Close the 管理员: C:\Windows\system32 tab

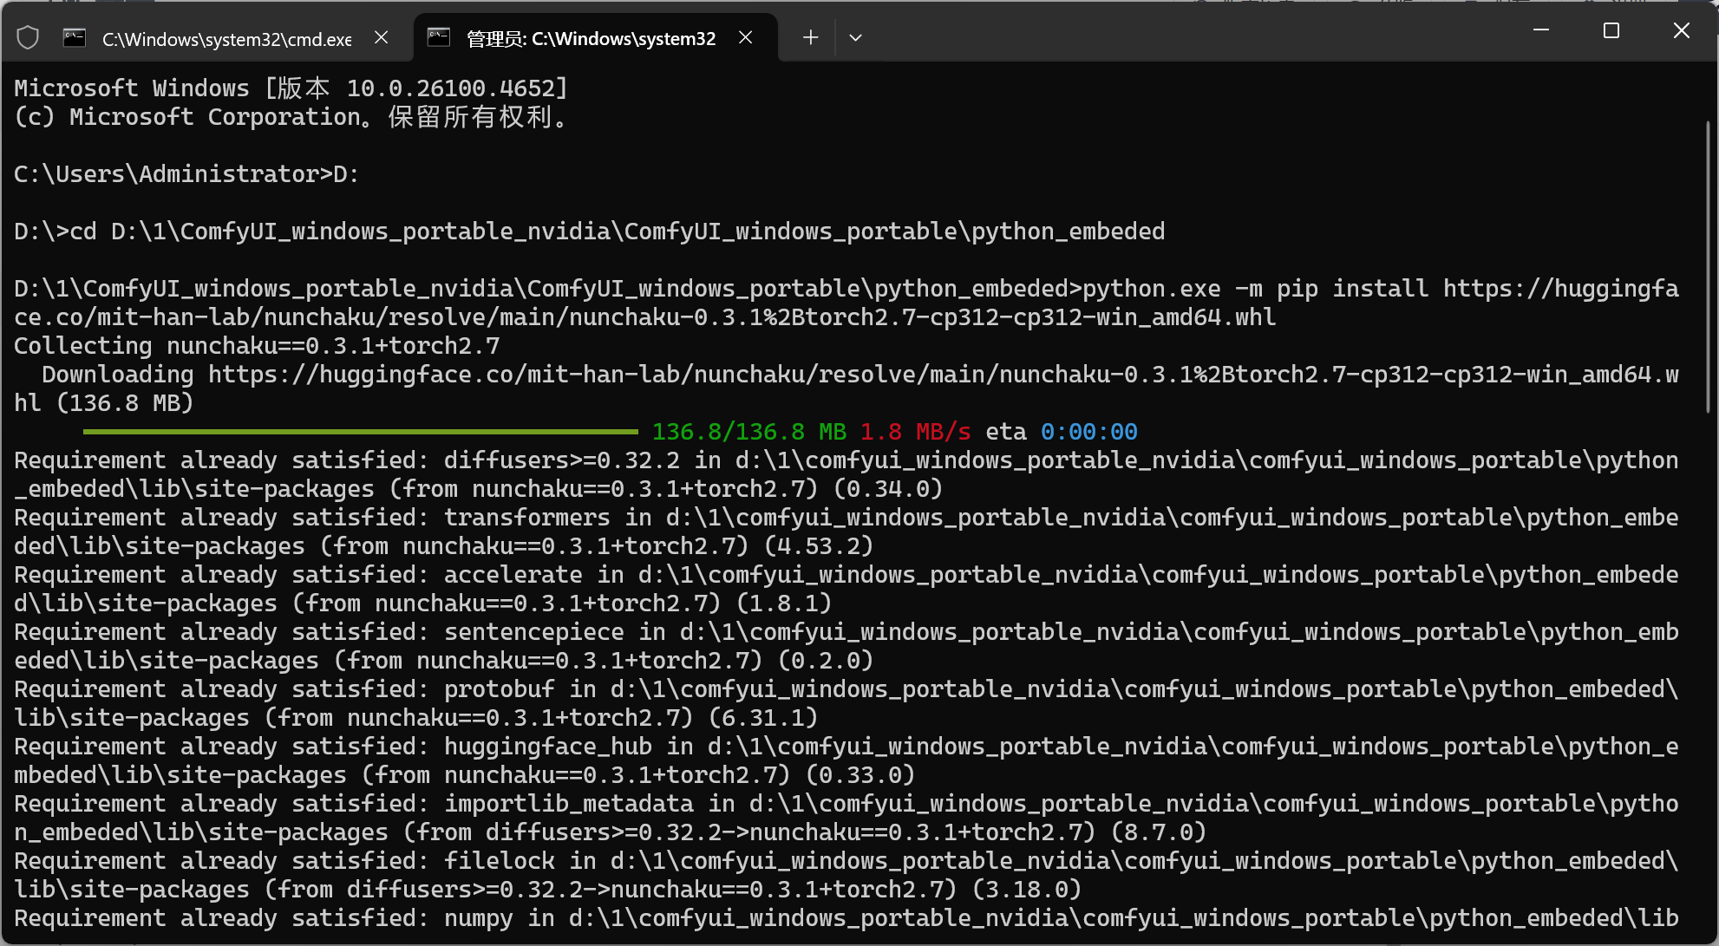pyautogui.click(x=745, y=37)
